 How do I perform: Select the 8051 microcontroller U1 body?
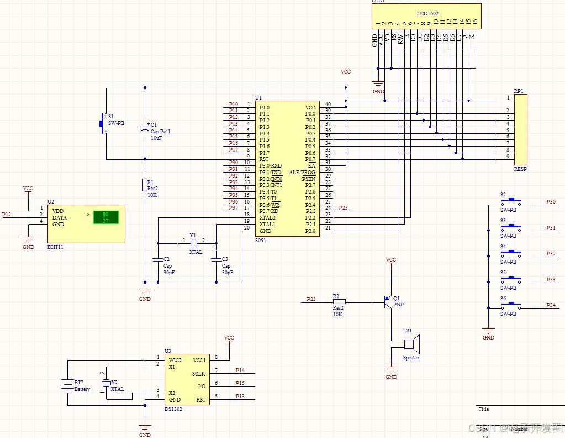pos(287,169)
